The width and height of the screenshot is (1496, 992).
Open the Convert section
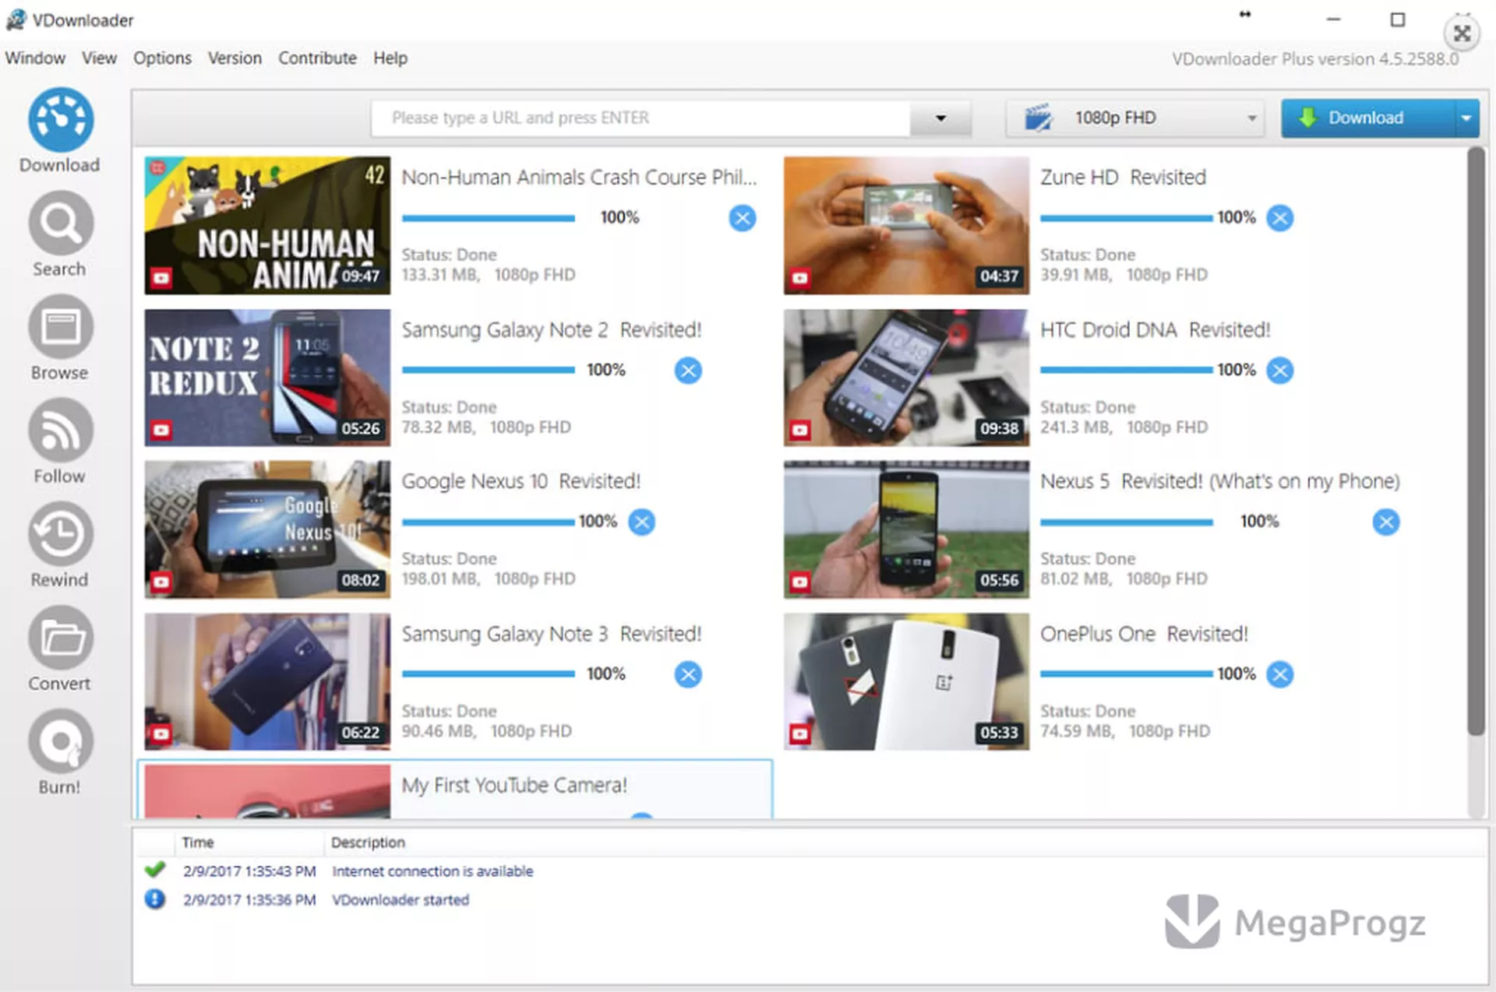click(x=60, y=649)
